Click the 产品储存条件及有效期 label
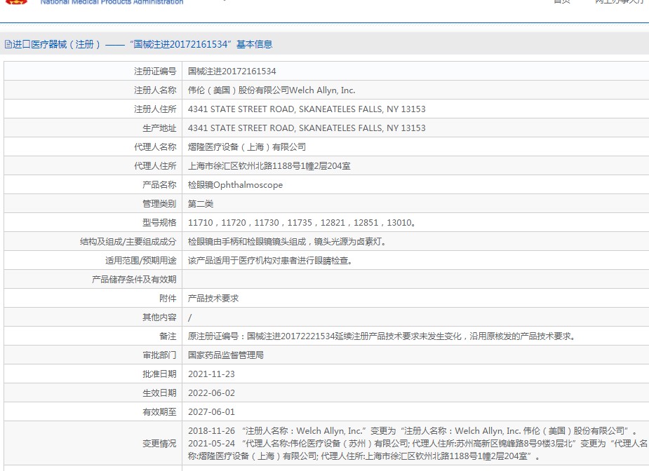 tap(134, 280)
